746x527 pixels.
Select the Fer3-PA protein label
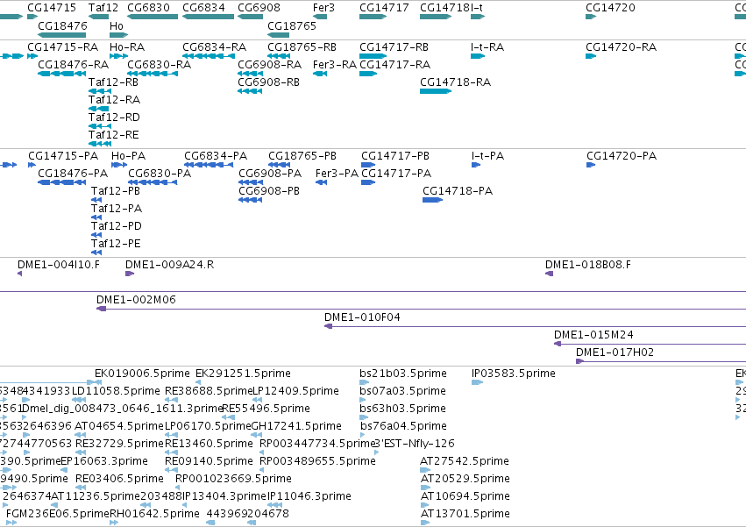[337, 174]
